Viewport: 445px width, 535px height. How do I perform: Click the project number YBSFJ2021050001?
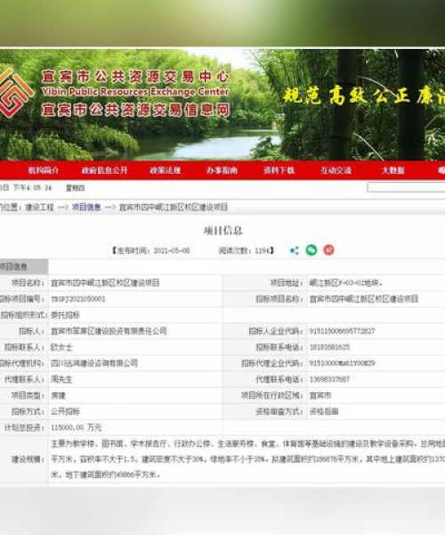click(x=78, y=300)
